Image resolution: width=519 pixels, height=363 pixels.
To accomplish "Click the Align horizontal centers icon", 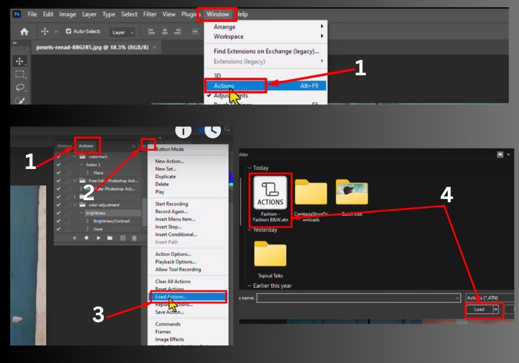I will click(164, 32).
